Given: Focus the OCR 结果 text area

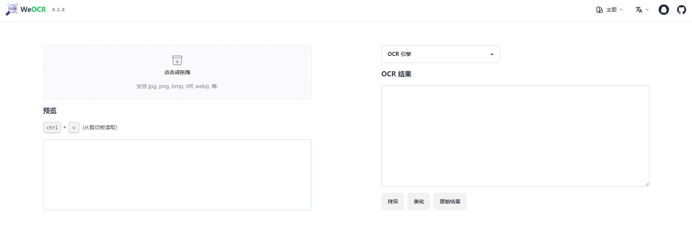Looking at the screenshot, I should 515,136.
